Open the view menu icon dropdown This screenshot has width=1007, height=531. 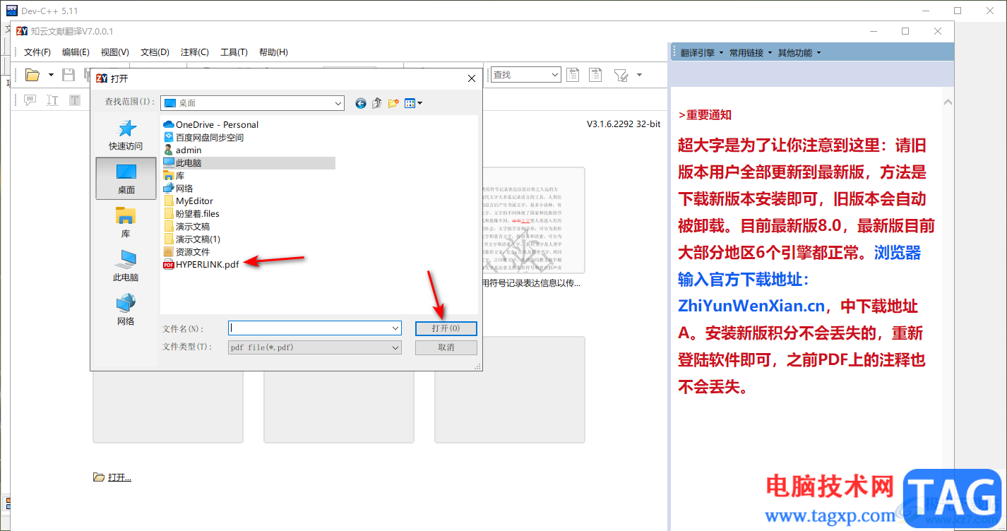(x=413, y=103)
